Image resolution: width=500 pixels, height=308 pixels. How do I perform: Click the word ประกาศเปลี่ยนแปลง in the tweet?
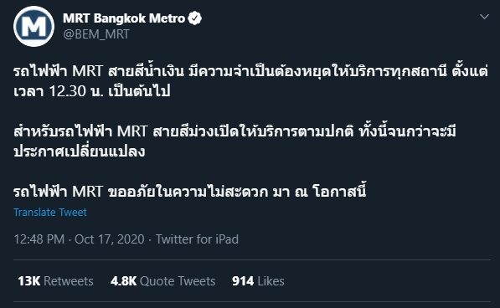79,151
